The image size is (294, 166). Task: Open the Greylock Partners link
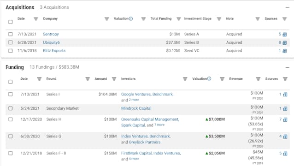pos(145,142)
